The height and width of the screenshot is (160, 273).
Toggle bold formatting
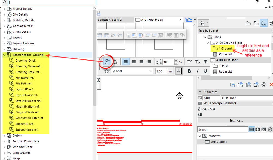pyautogui.click(x=189, y=71)
